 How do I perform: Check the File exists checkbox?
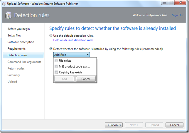56,60
